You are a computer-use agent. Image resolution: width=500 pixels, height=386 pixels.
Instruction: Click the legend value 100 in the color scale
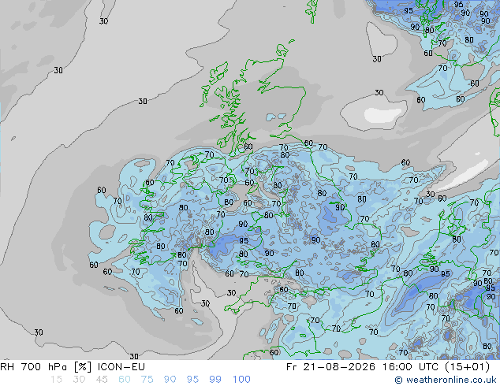tap(241, 380)
